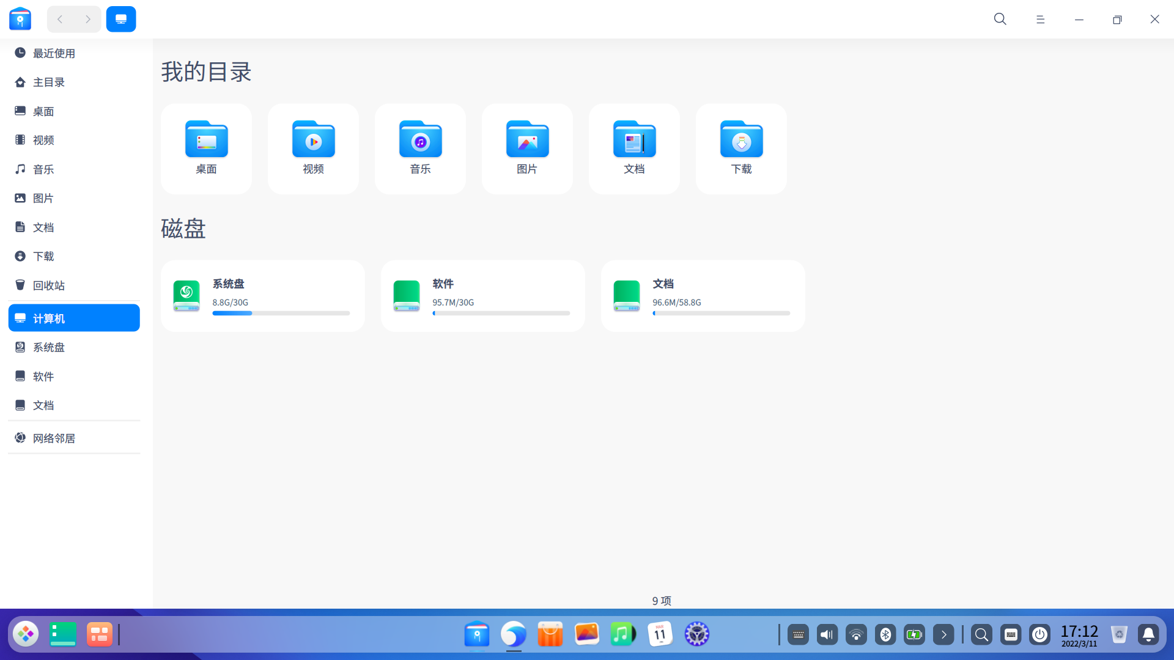This screenshot has height=660, width=1174.
Task: Open the 文档 disk with 58.8G capacity
Action: (703, 296)
